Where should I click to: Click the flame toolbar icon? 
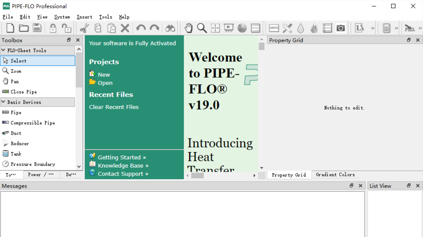pos(314,28)
